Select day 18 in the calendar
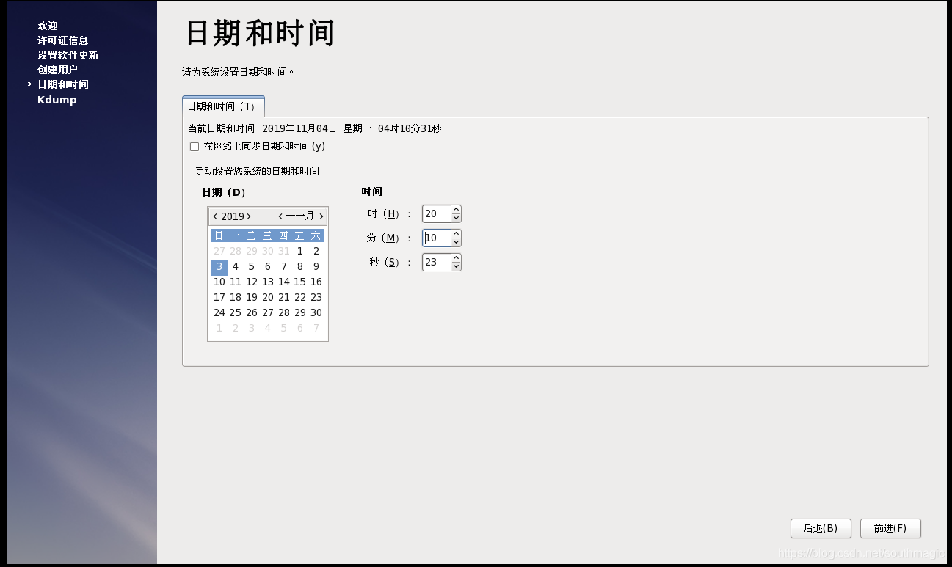 point(236,297)
